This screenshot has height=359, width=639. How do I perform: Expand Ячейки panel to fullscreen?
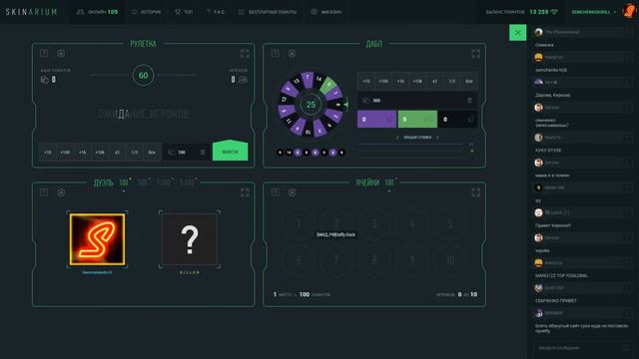[x=475, y=192]
